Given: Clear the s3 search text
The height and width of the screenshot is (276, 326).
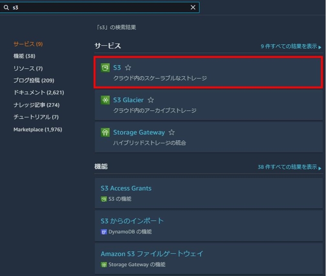Looking at the screenshot, I should click(193, 7).
